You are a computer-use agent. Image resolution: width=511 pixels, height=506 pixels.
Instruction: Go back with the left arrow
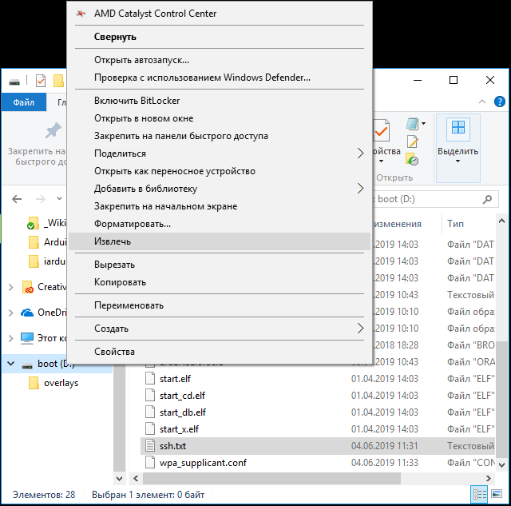[17, 199]
